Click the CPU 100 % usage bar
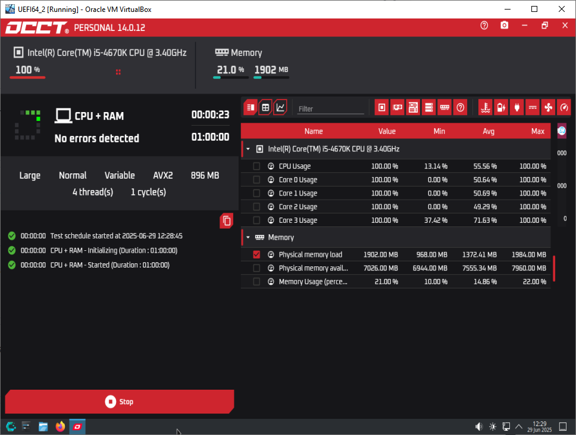This screenshot has width=576, height=435. click(27, 77)
